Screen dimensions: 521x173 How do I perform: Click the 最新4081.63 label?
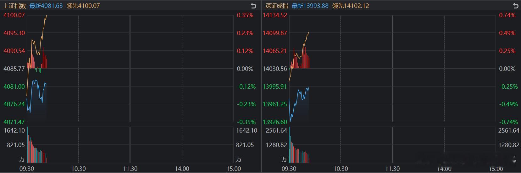[46, 6]
